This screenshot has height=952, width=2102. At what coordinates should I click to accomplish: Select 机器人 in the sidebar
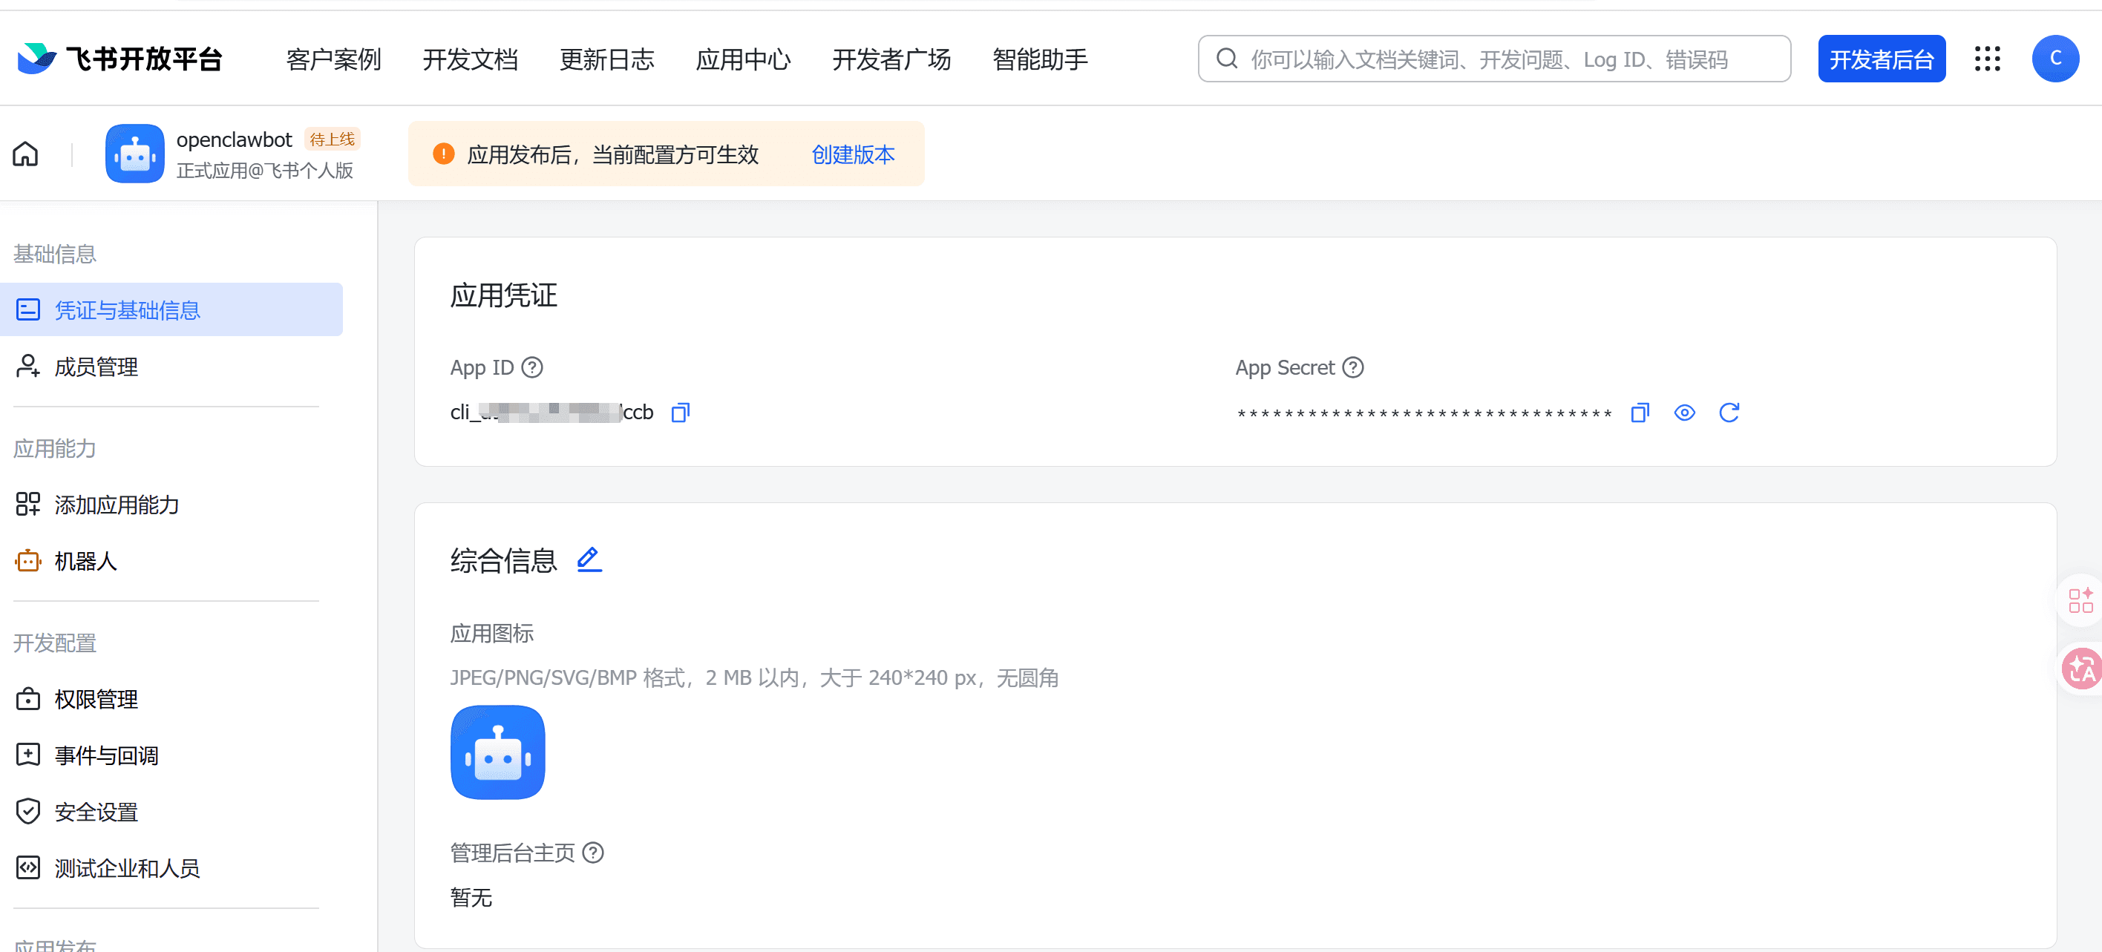click(x=85, y=561)
